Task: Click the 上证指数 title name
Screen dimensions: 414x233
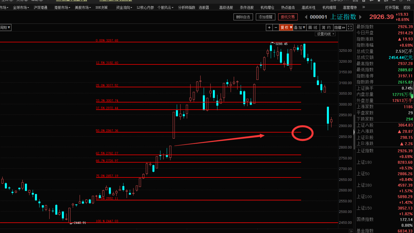Action: click(343, 17)
